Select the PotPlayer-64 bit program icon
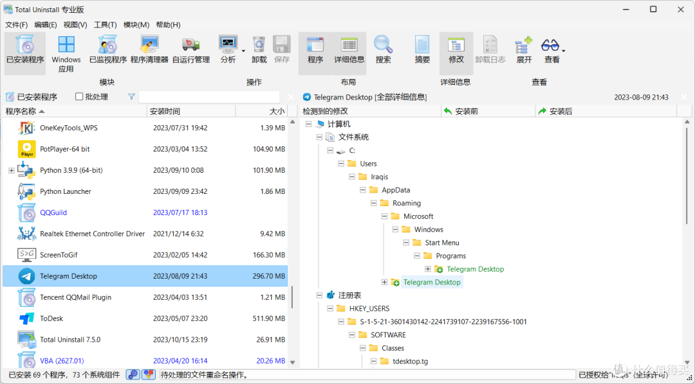The width and height of the screenshot is (695, 384). coord(26,149)
